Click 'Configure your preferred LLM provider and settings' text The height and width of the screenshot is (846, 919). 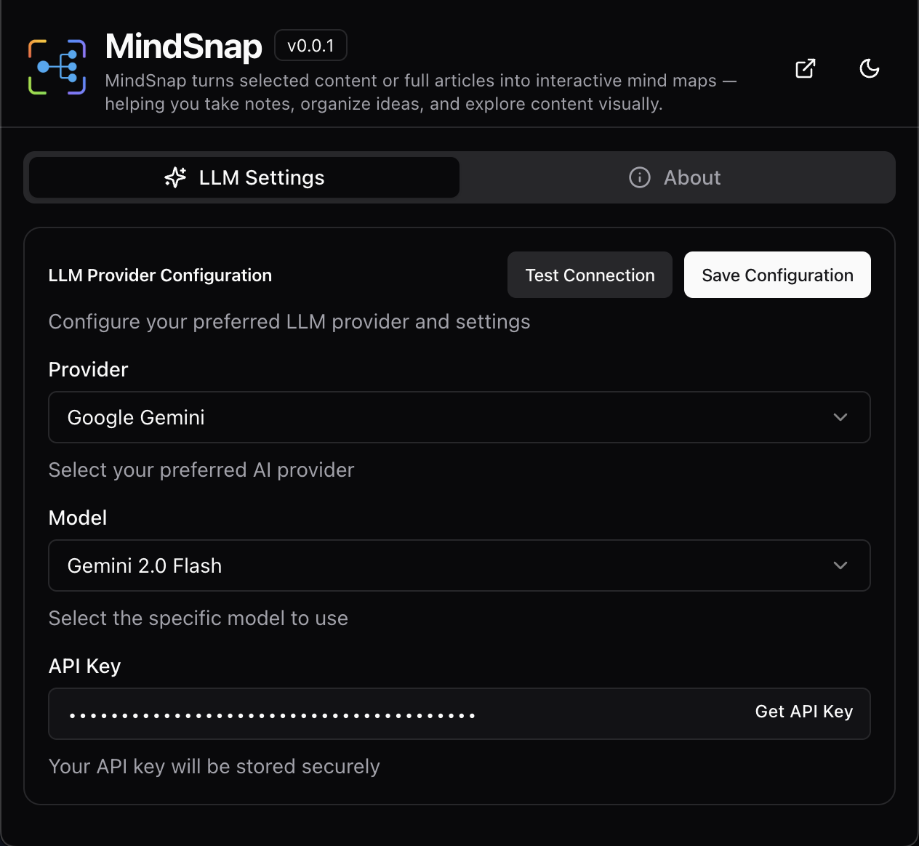(x=289, y=322)
